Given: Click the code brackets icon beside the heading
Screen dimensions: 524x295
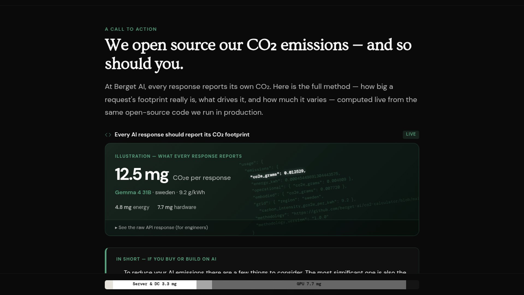Looking at the screenshot, I should point(108,135).
